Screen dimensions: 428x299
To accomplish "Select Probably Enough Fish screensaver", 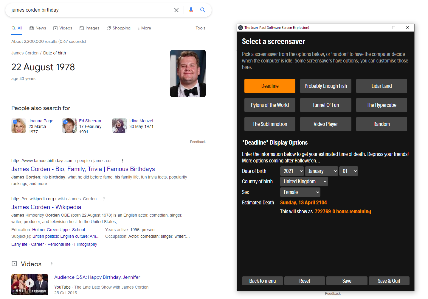I will [326, 86].
